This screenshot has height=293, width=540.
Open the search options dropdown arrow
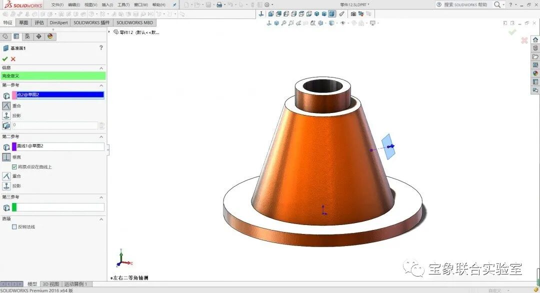pos(503,5)
